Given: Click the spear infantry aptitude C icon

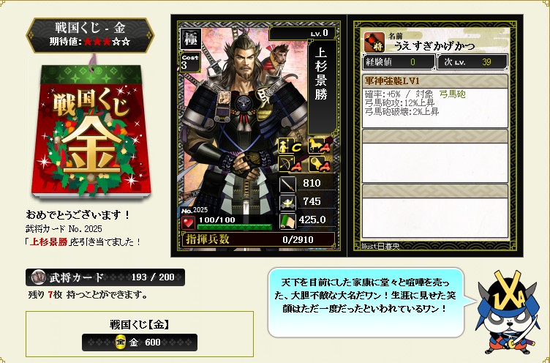Looking at the screenshot, I should [x=290, y=146].
